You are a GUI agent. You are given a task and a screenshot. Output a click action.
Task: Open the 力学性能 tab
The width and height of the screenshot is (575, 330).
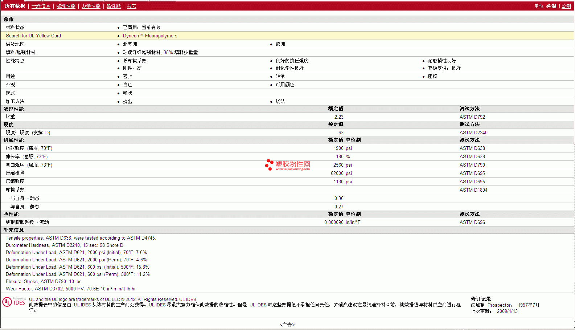click(91, 6)
